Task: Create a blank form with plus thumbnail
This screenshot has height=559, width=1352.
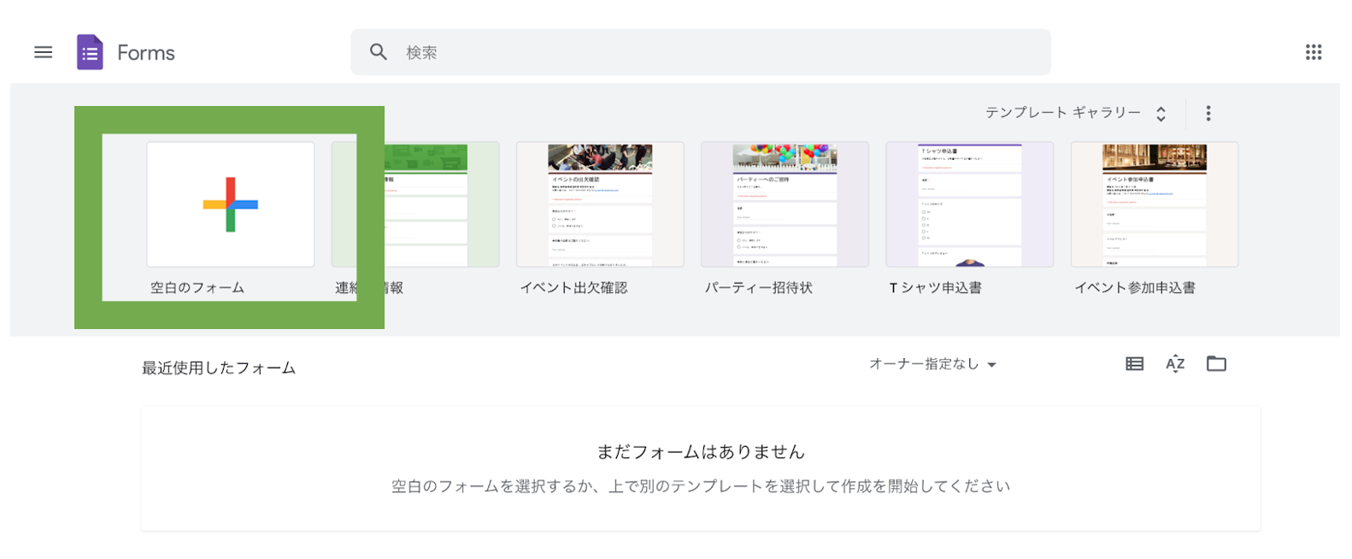Action: (231, 204)
